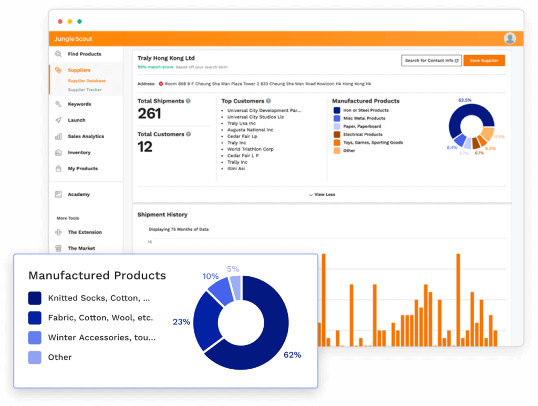The height and width of the screenshot is (406, 538).
Task: Click the total shipments value 261
Action: 149,113
